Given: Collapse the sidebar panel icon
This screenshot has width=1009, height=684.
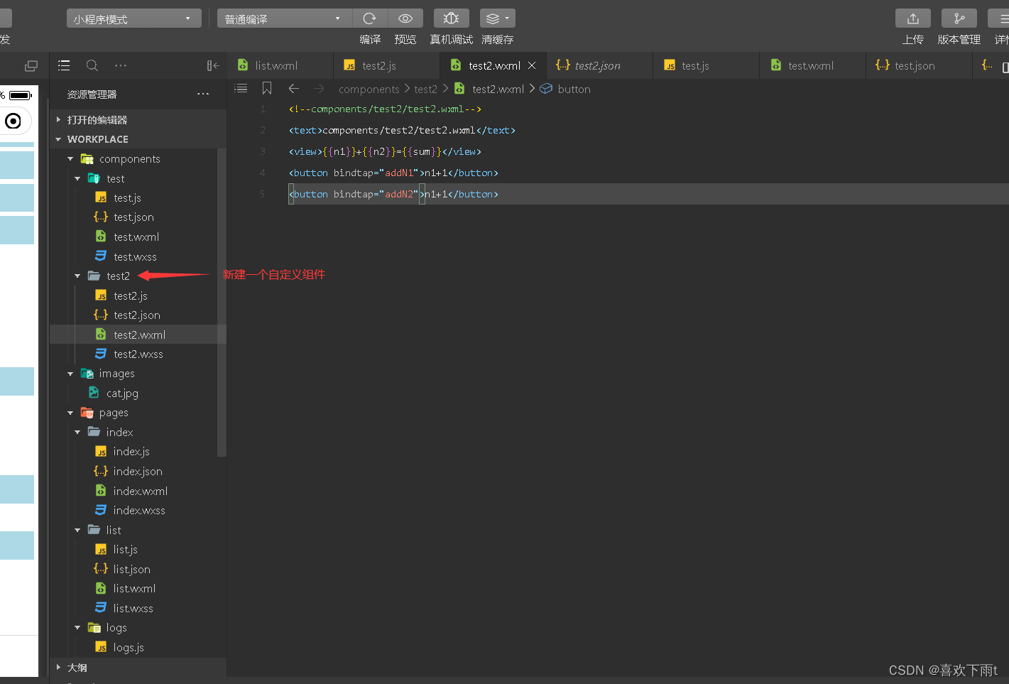Looking at the screenshot, I should click(213, 65).
